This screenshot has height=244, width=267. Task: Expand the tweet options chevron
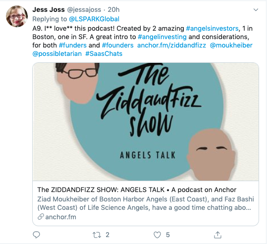(256, 10)
